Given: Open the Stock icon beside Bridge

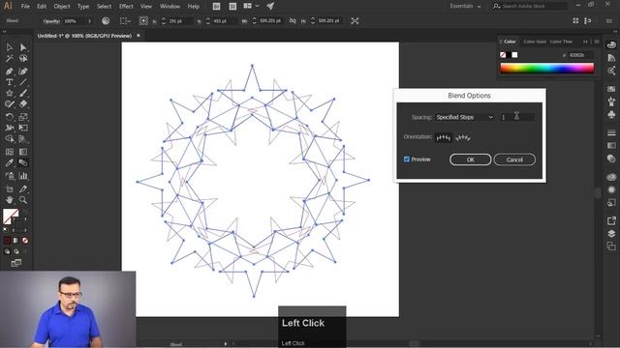Looking at the screenshot, I should tap(232, 7).
